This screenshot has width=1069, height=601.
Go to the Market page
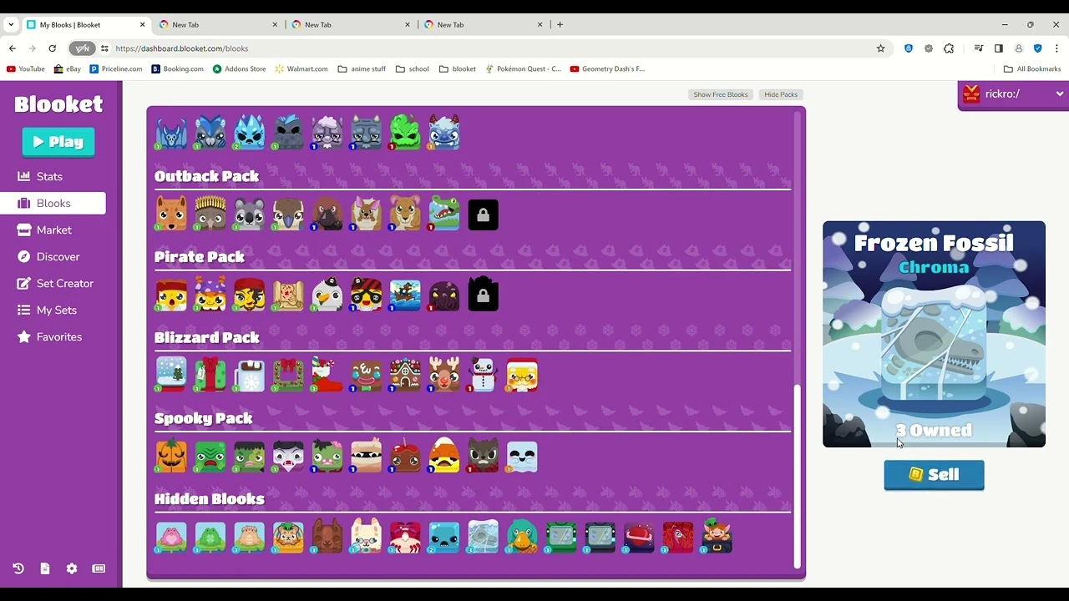[x=53, y=230]
